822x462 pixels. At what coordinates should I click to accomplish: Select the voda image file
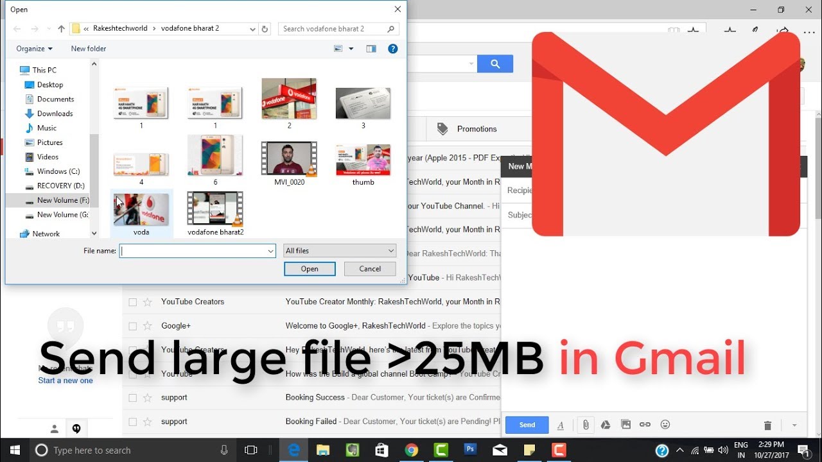(141, 213)
